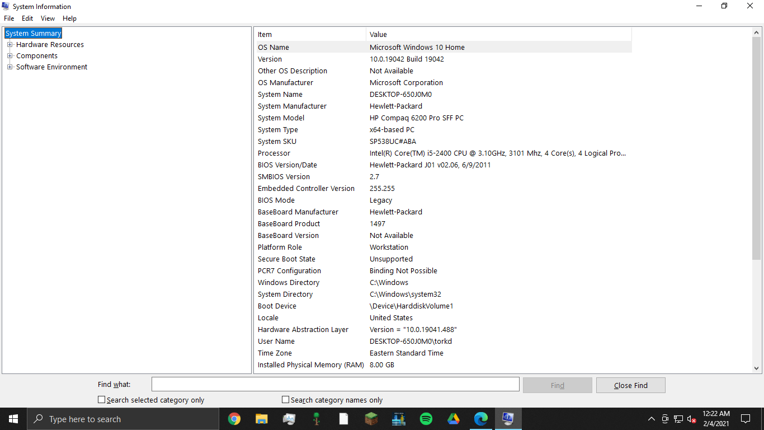Image resolution: width=764 pixels, height=430 pixels.
Task: Open the monitor-chart app on taskbar
Action: [x=289, y=419]
